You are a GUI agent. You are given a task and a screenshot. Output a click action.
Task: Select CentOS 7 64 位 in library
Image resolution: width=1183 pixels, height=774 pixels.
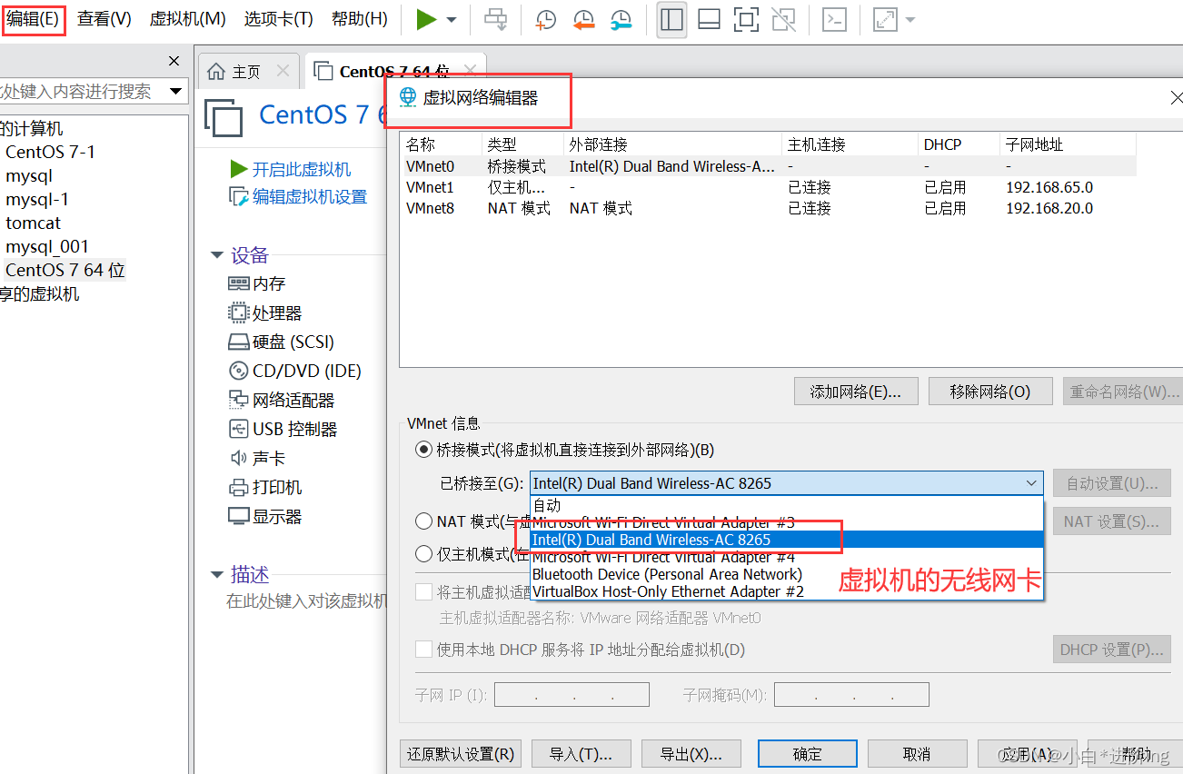coord(65,270)
